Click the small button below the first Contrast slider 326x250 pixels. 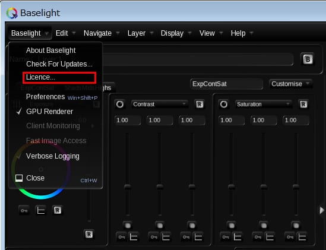128,225
